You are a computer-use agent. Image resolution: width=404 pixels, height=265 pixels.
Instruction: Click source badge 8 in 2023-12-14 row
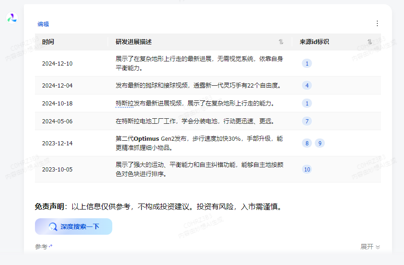tap(307, 143)
